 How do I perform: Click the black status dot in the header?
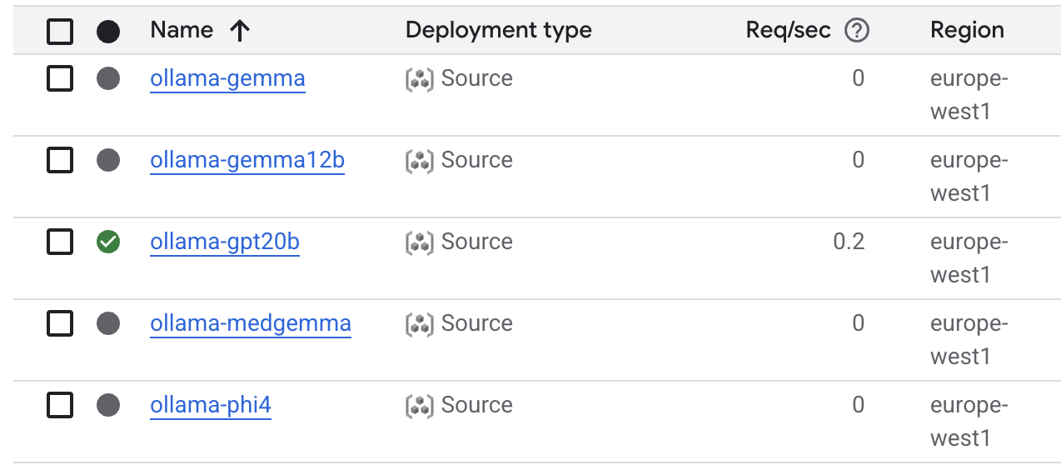108,32
